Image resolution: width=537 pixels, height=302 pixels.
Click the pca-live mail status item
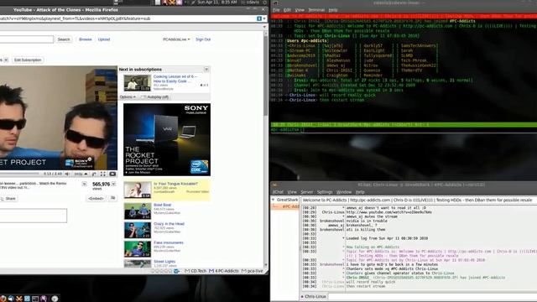point(253,271)
